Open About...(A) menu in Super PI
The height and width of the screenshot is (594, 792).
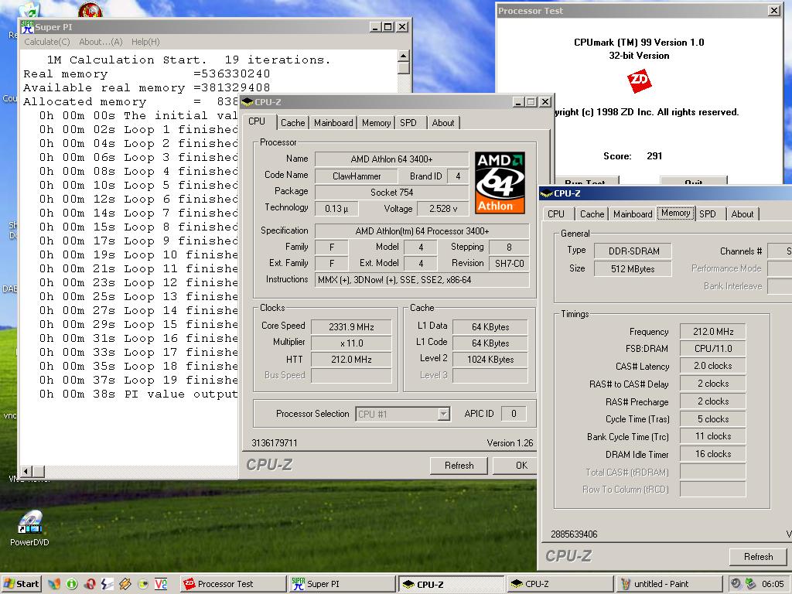101,42
